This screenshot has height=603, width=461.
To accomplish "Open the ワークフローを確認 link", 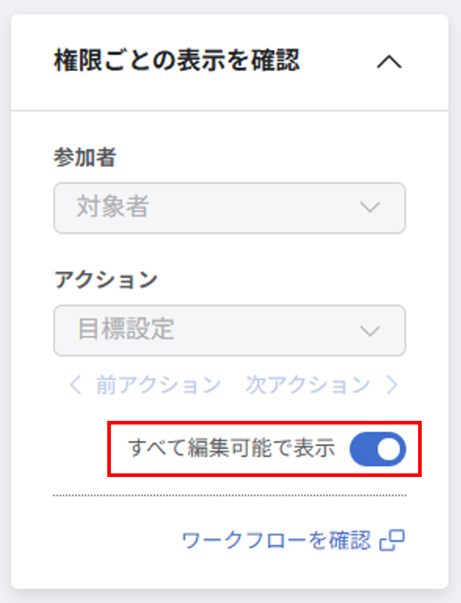I will 276,540.
